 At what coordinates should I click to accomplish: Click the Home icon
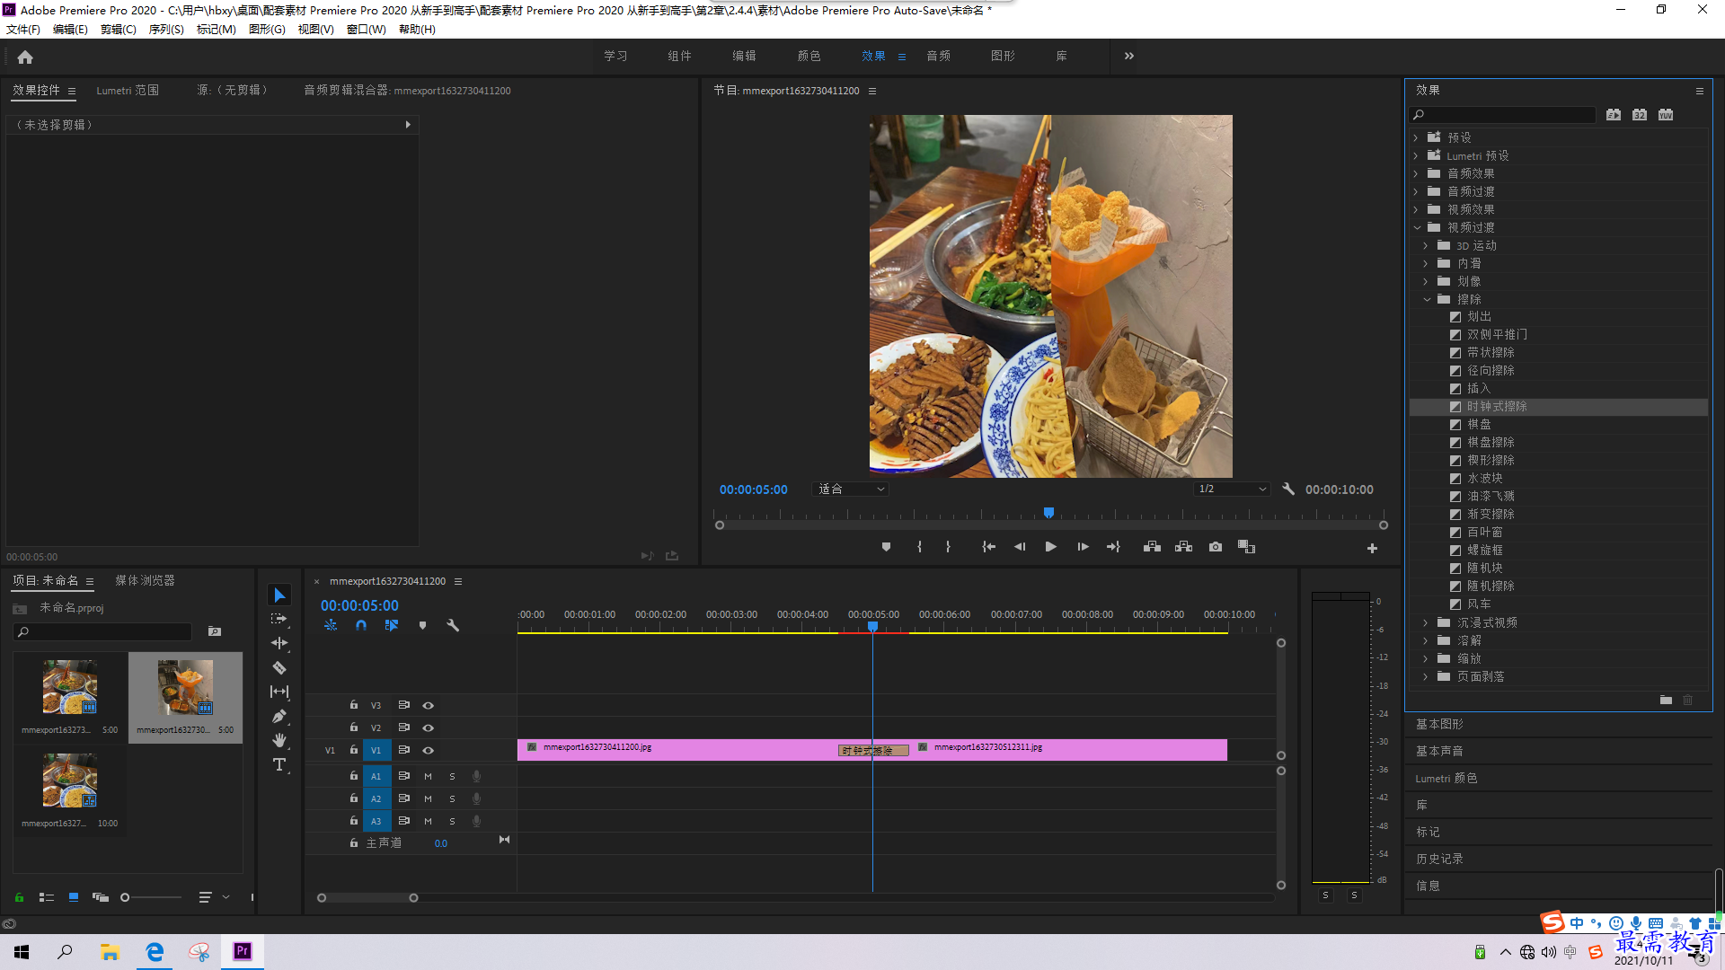[x=25, y=57]
